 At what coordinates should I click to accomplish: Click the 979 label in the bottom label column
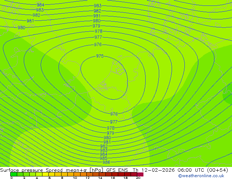pos(111,133)
